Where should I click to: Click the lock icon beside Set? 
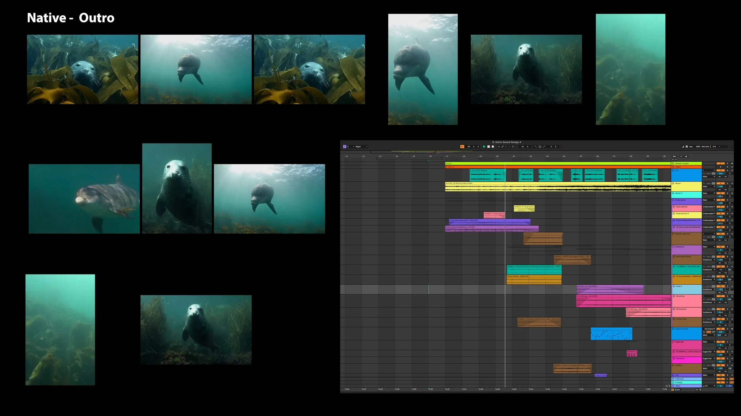[686, 156]
